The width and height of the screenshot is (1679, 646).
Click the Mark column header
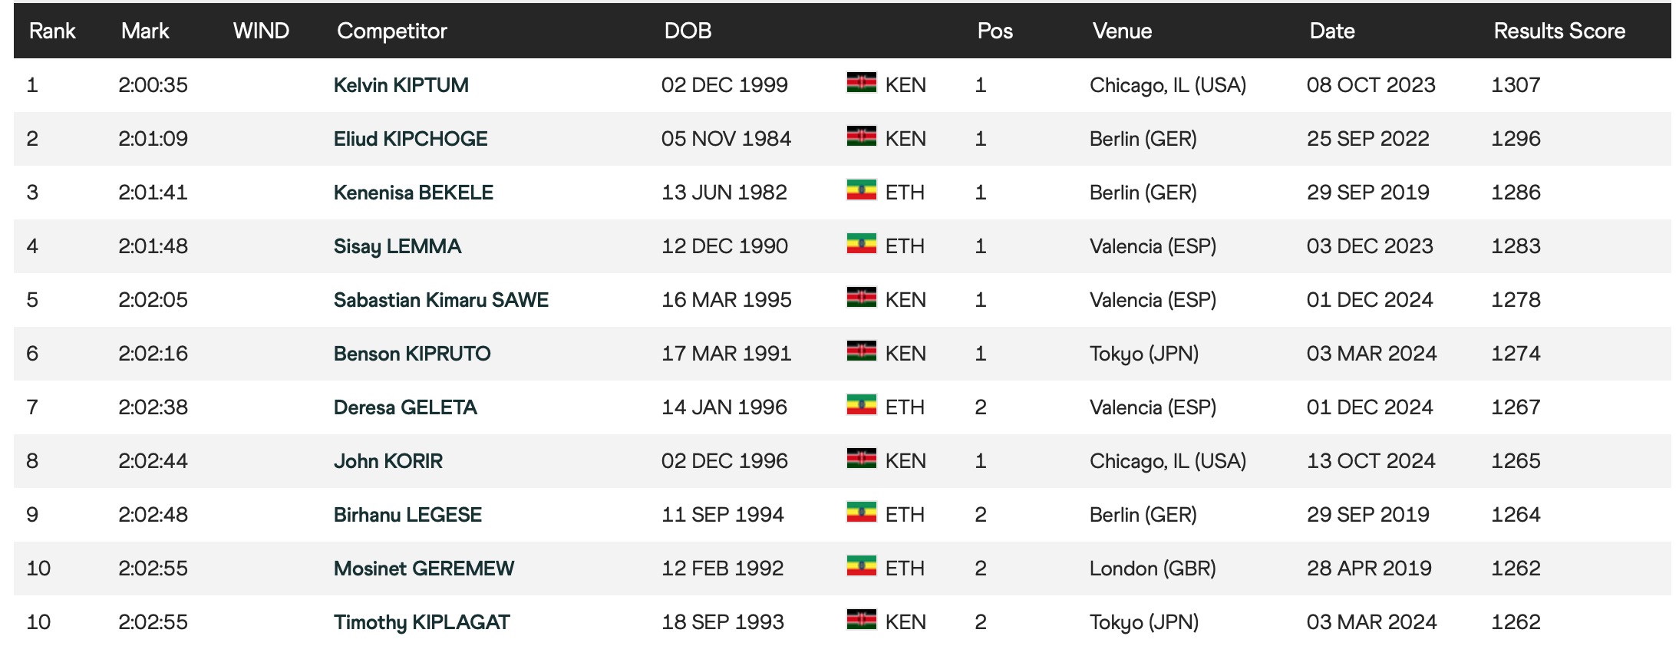click(x=145, y=31)
